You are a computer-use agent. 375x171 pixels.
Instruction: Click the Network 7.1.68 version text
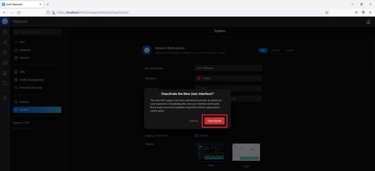(21, 123)
